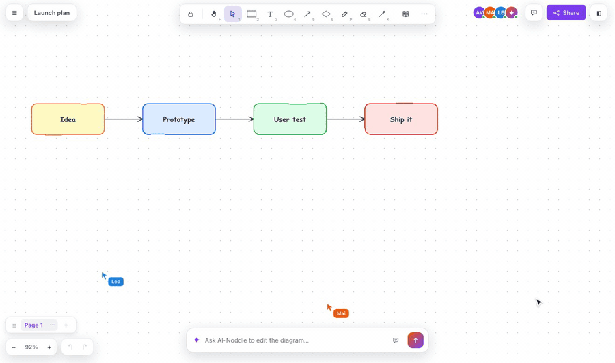Select the Text tool

(x=270, y=14)
